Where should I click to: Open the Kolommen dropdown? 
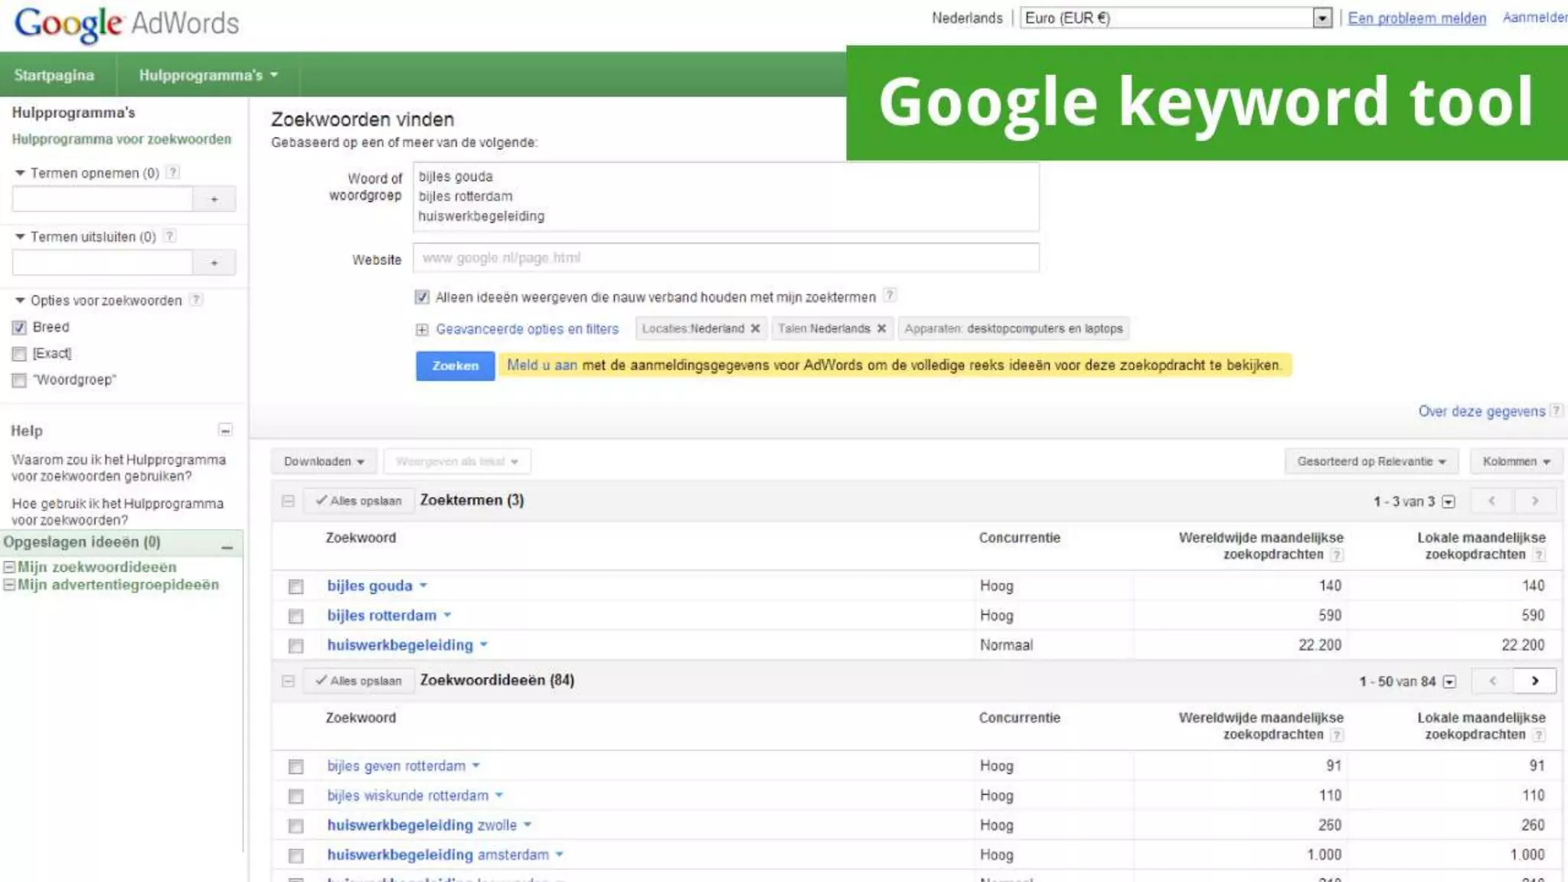pyautogui.click(x=1515, y=461)
